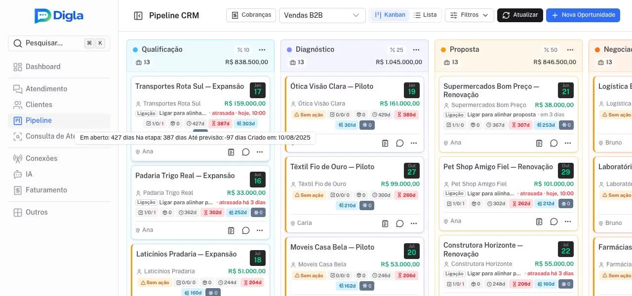Image resolution: width=632 pixels, height=296 pixels.
Task: Open more options on Têxtil Fio de Ouro card
Action: (414, 223)
